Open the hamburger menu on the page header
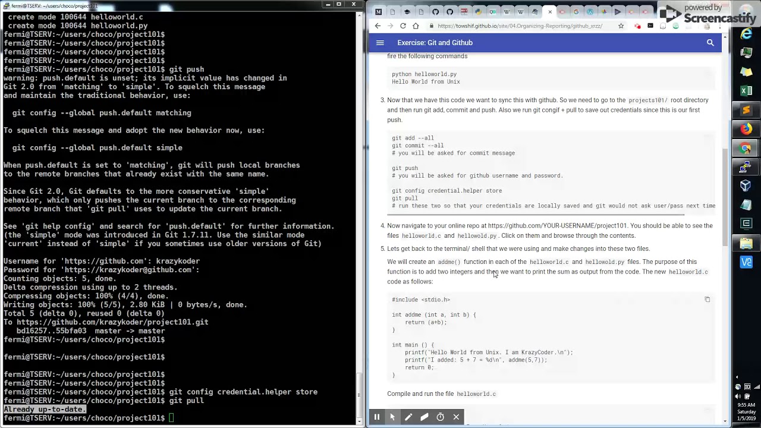 pyautogui.click(x=380, y=43)
